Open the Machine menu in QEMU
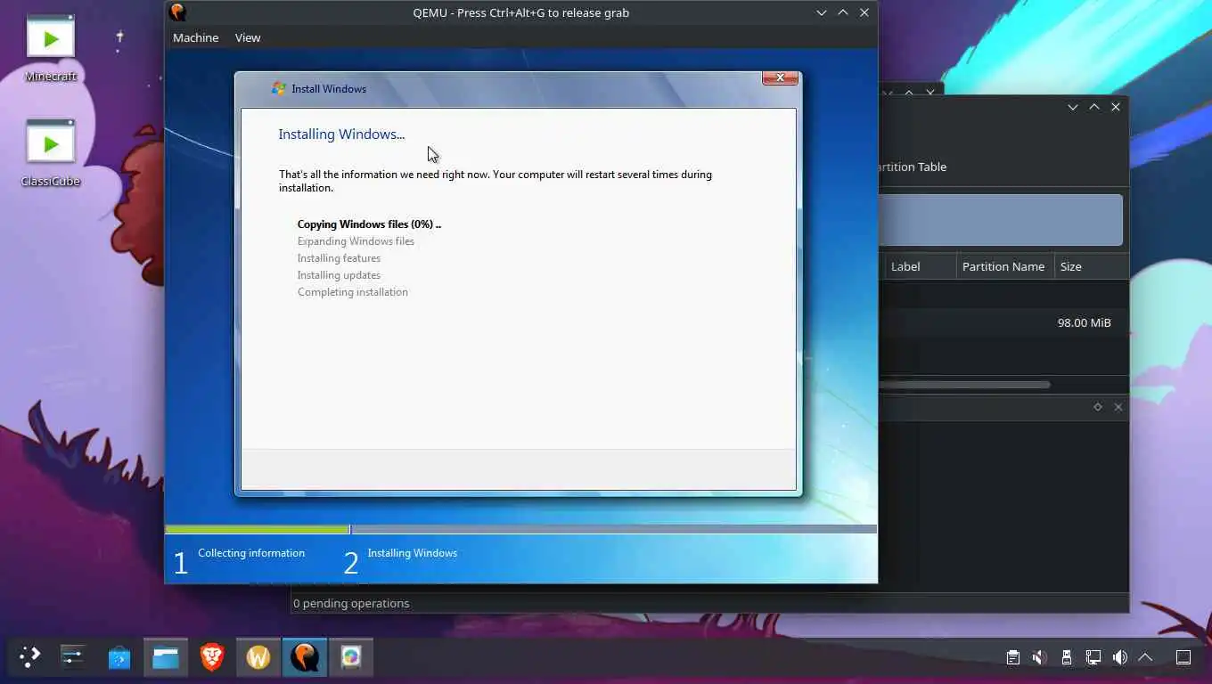 click(x=195, y=37)
